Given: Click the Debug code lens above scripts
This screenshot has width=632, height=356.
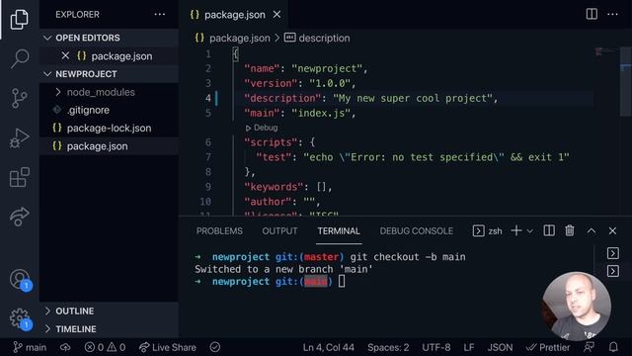Looking at the screenshot, I should tap(262, 128).
